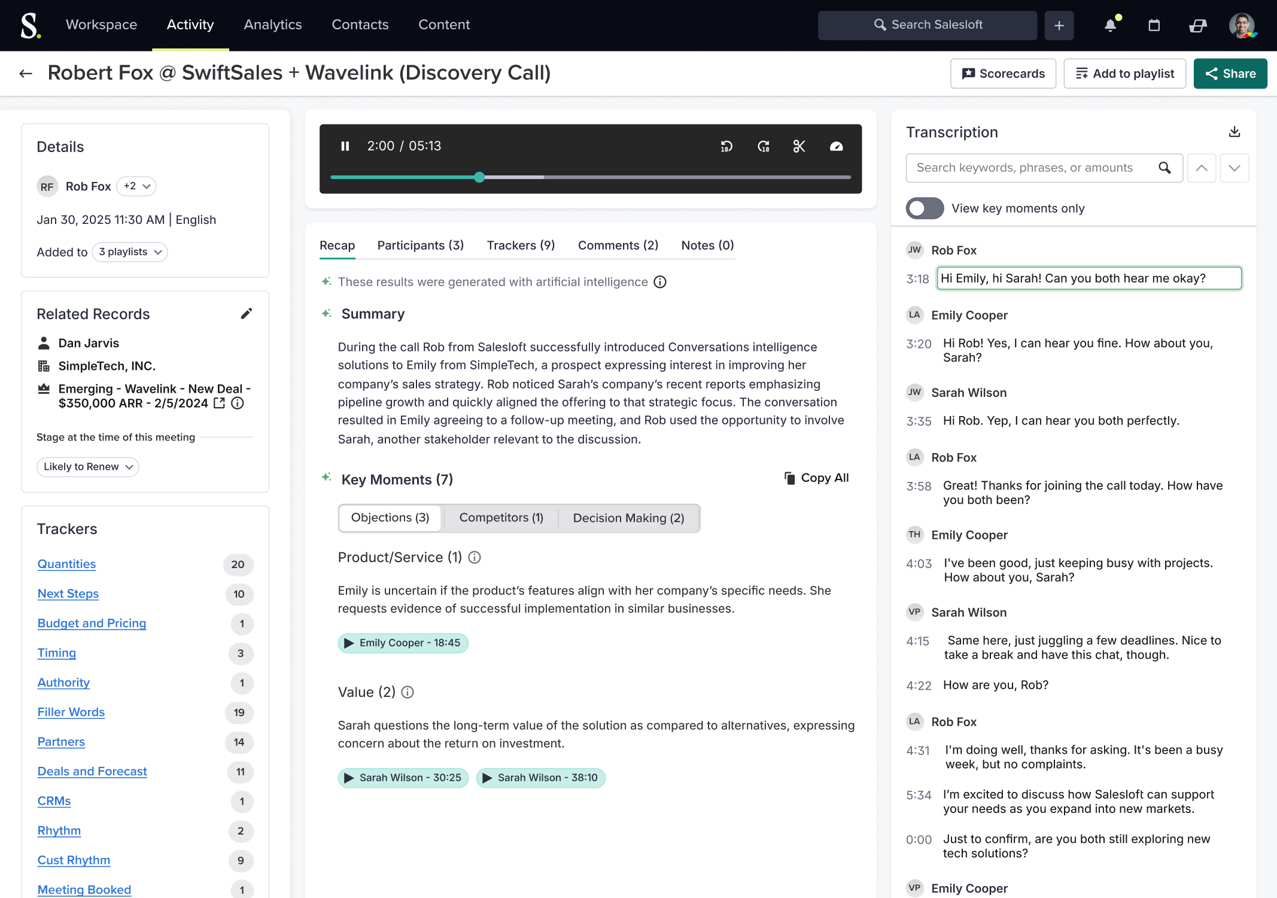Switch to the Comments (2) tab
This screenshot has width=1277, height=898.
point(618,245)
